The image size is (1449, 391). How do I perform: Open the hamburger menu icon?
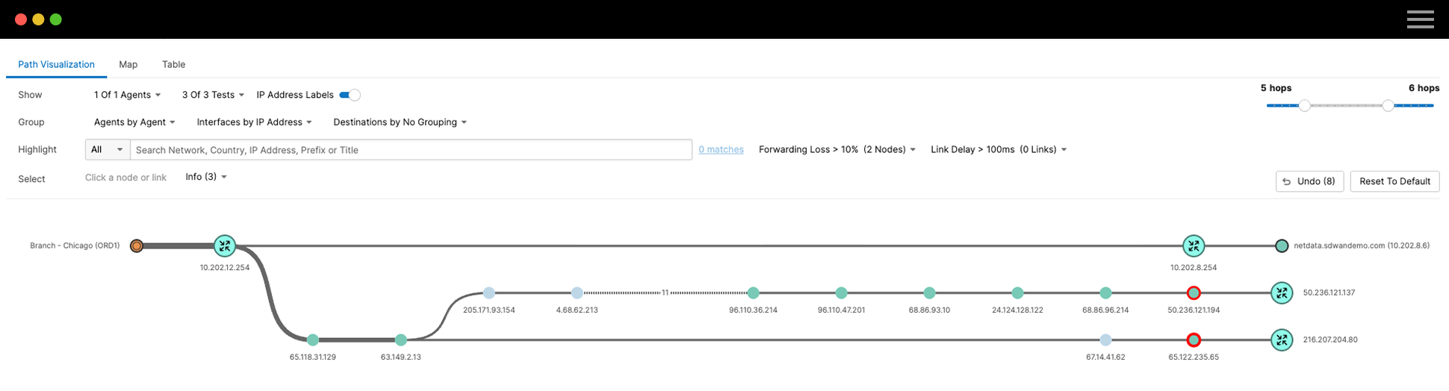coord(1420,19)
